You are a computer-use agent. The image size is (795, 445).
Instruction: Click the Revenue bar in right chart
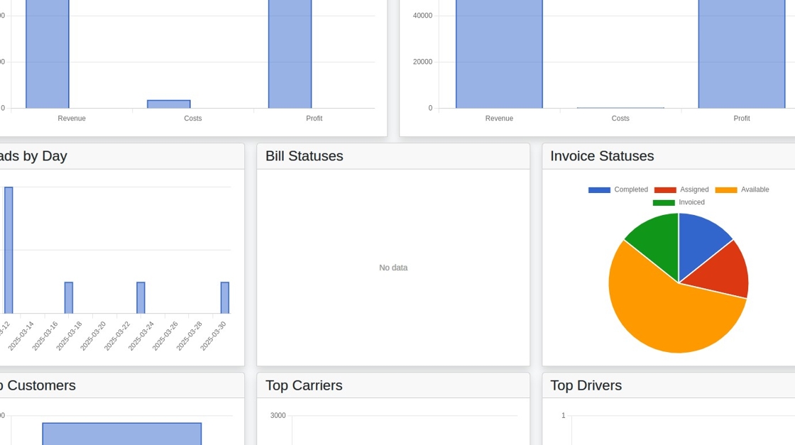pyautogui.click(x=499, y=54)
